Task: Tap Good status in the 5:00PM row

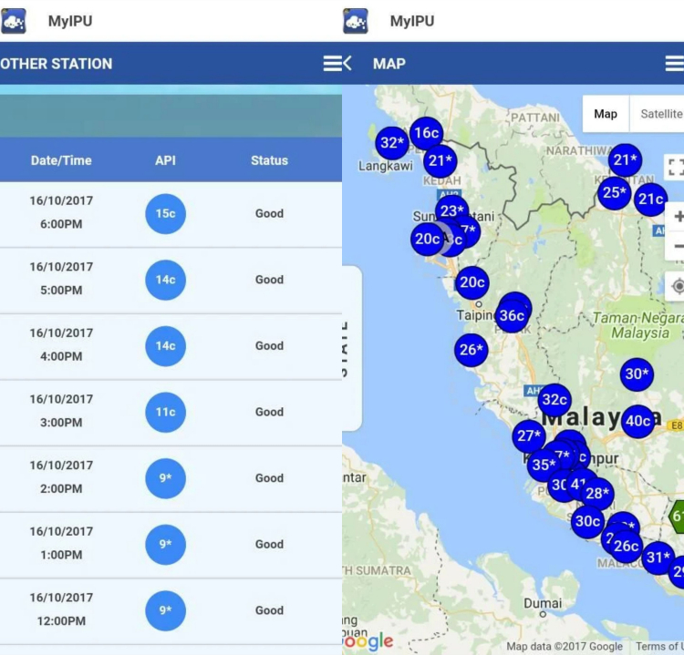Action: [x=269, y=280]
